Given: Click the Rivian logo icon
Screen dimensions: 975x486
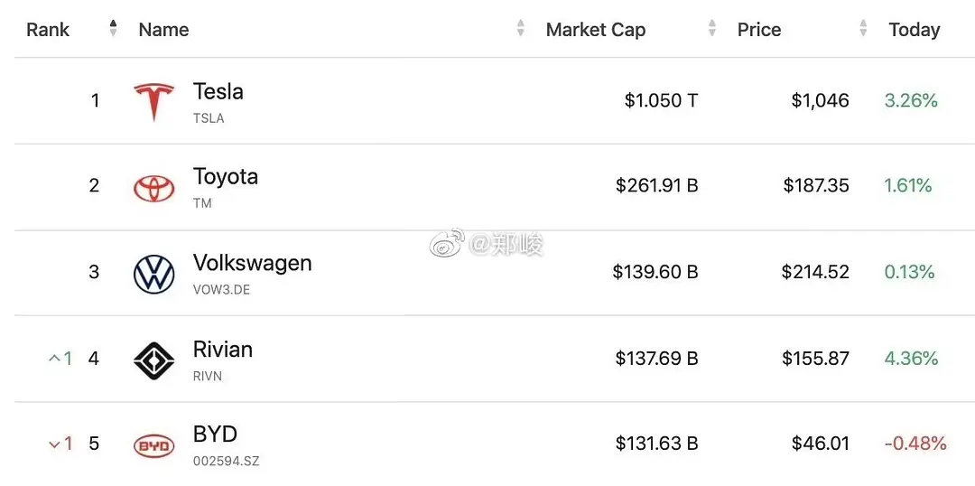Looking at the screenshot, I should tap(153, 360).
